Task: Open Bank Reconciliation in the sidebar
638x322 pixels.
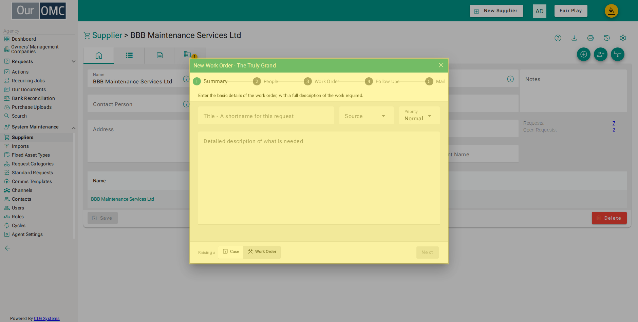Action: pyautogui.click(x=33, y=98)
